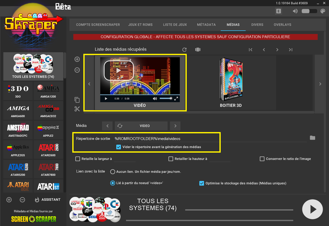Select the ATARI7800 system tile

[48, 169]
